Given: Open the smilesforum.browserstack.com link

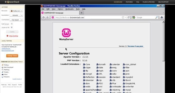Looking at the screenshot, I should (8, 50).
